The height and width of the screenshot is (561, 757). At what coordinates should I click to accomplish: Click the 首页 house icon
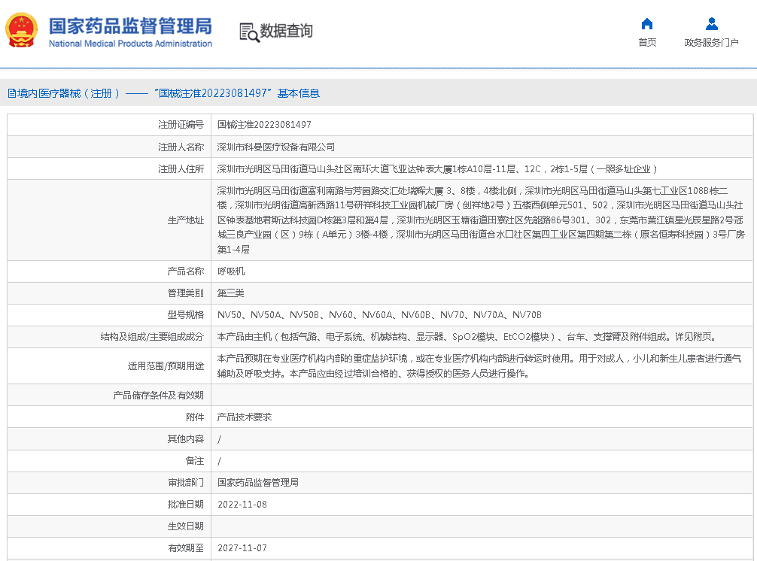coord(646,23)
